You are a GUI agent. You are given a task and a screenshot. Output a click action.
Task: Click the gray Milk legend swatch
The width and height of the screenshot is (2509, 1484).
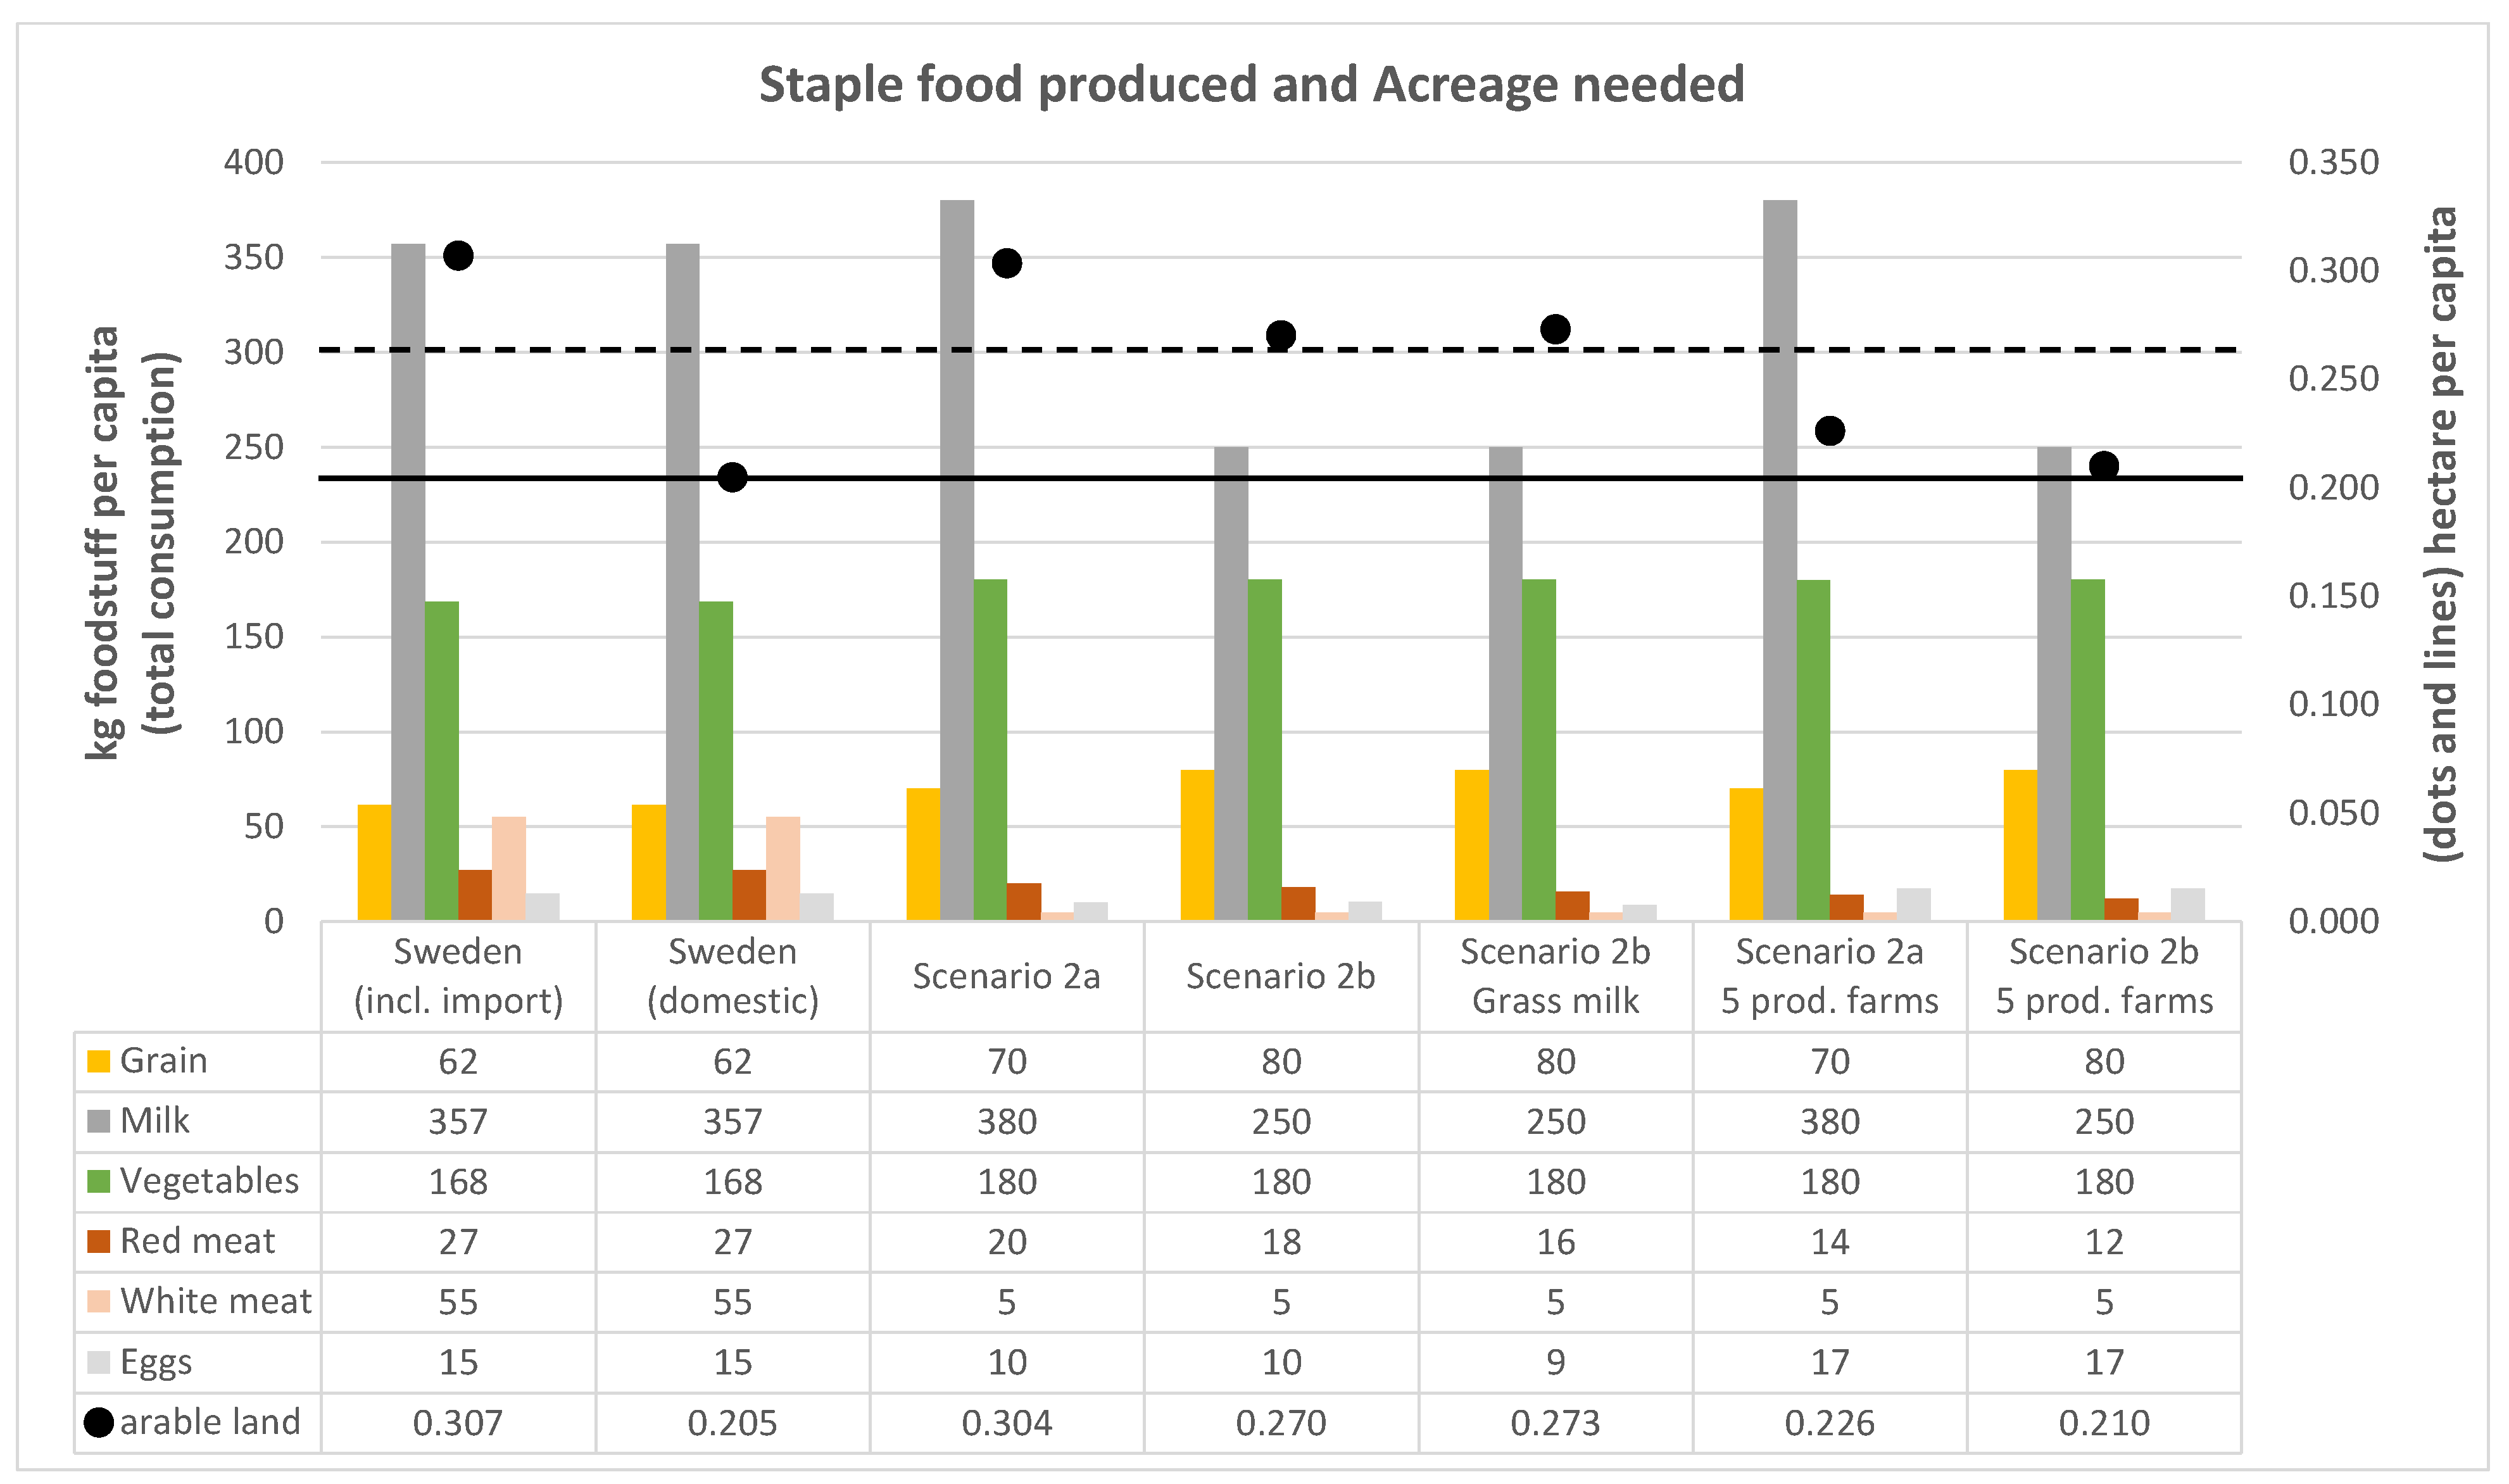[x=98, y=1121]
